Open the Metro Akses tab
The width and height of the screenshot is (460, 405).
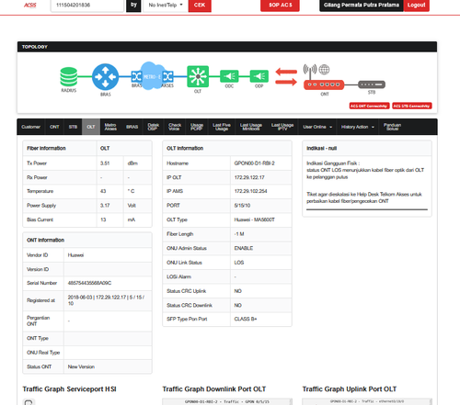click(x=110, y=127)
